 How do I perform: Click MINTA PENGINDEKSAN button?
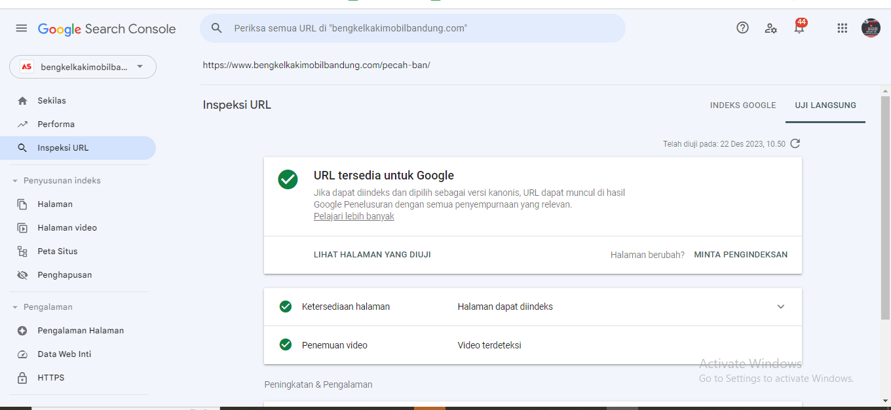tap(741, 255)
